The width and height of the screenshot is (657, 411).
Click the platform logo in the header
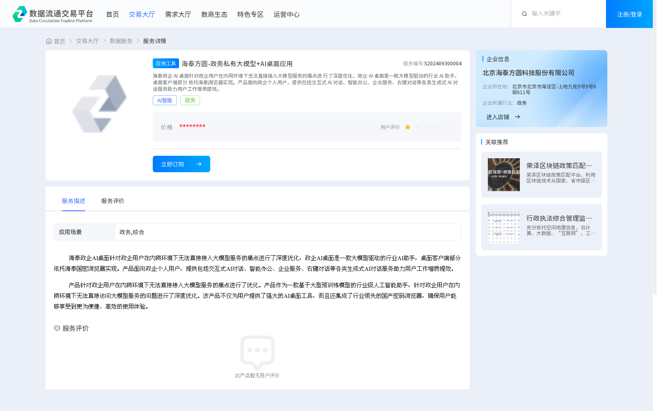53,14
